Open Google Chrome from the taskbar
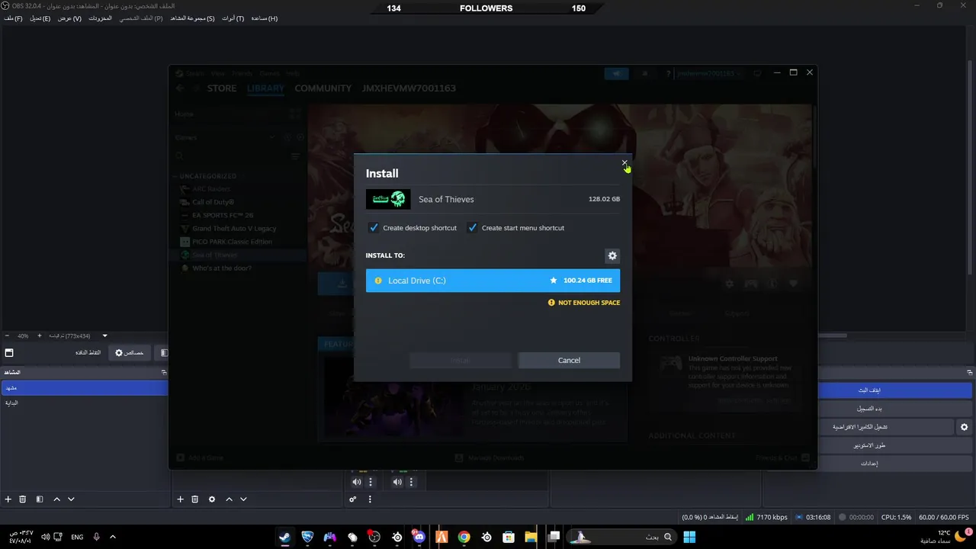Screen dimensions: 976x549 click(x=464, y=537)
